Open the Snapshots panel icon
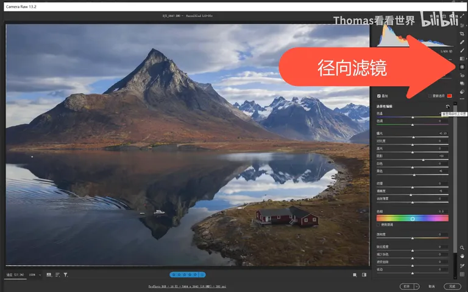 coord(462,83)
